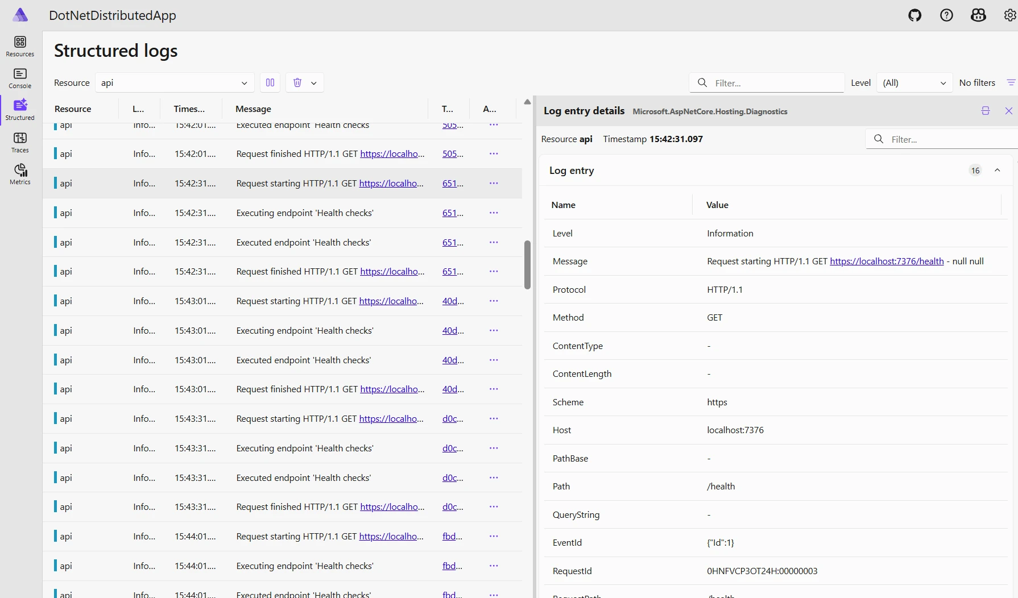Close the Log entry details panel

click(1008, 111)
